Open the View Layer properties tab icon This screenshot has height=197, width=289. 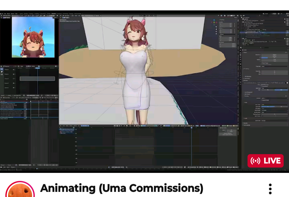point(241,57)
